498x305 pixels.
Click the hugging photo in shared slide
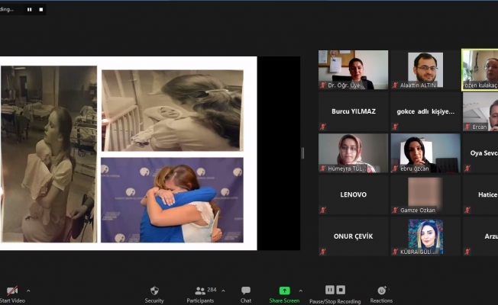coord(172,200)
